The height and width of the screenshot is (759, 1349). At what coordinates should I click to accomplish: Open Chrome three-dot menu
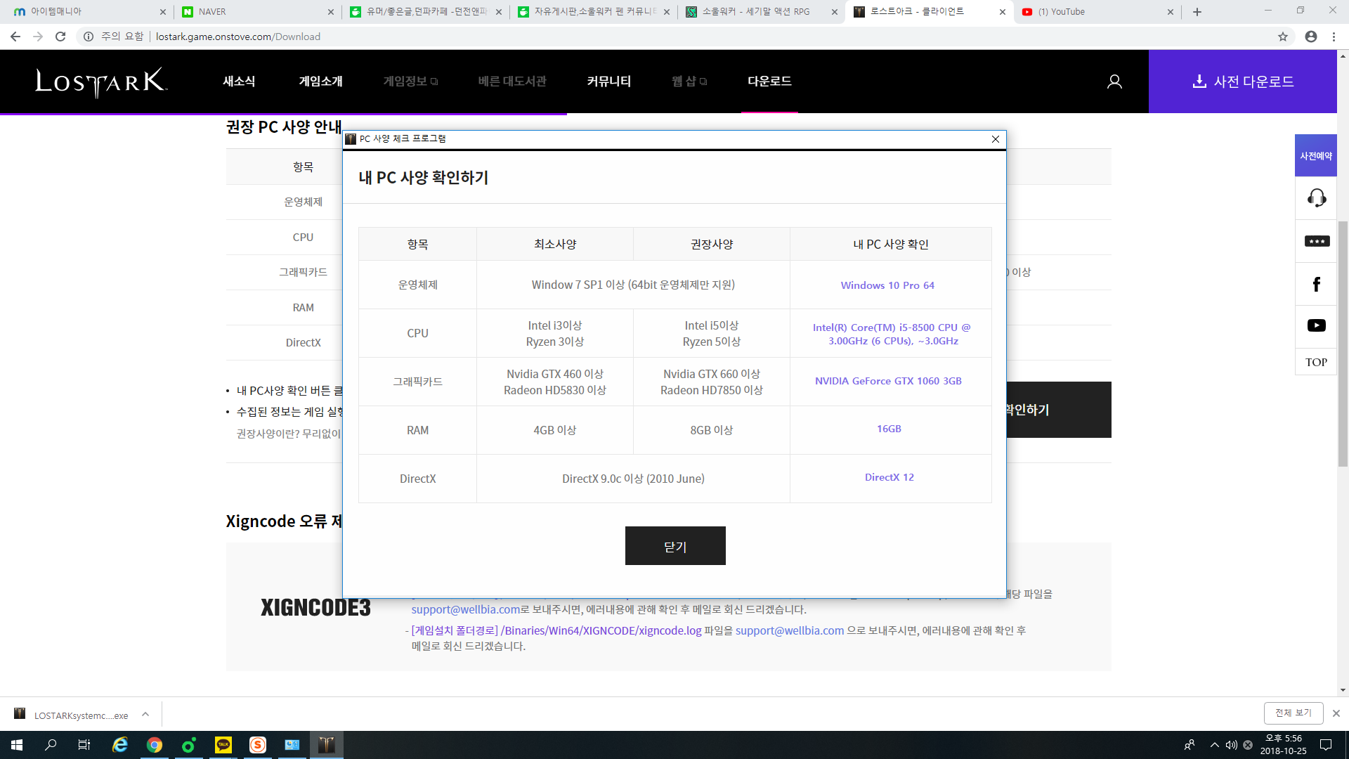coord(1334,37)
